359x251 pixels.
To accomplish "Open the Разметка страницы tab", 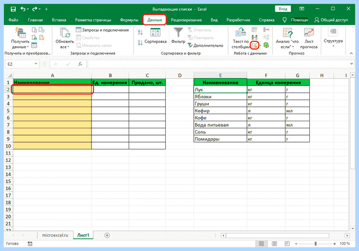I will [93, 20].
